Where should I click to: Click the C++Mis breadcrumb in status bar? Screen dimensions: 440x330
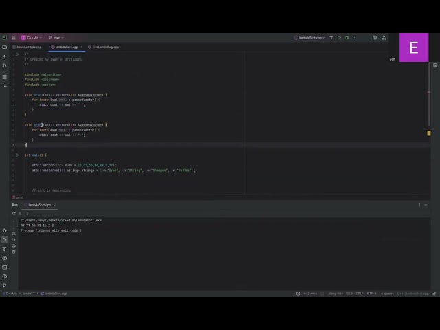click(10, 294)
